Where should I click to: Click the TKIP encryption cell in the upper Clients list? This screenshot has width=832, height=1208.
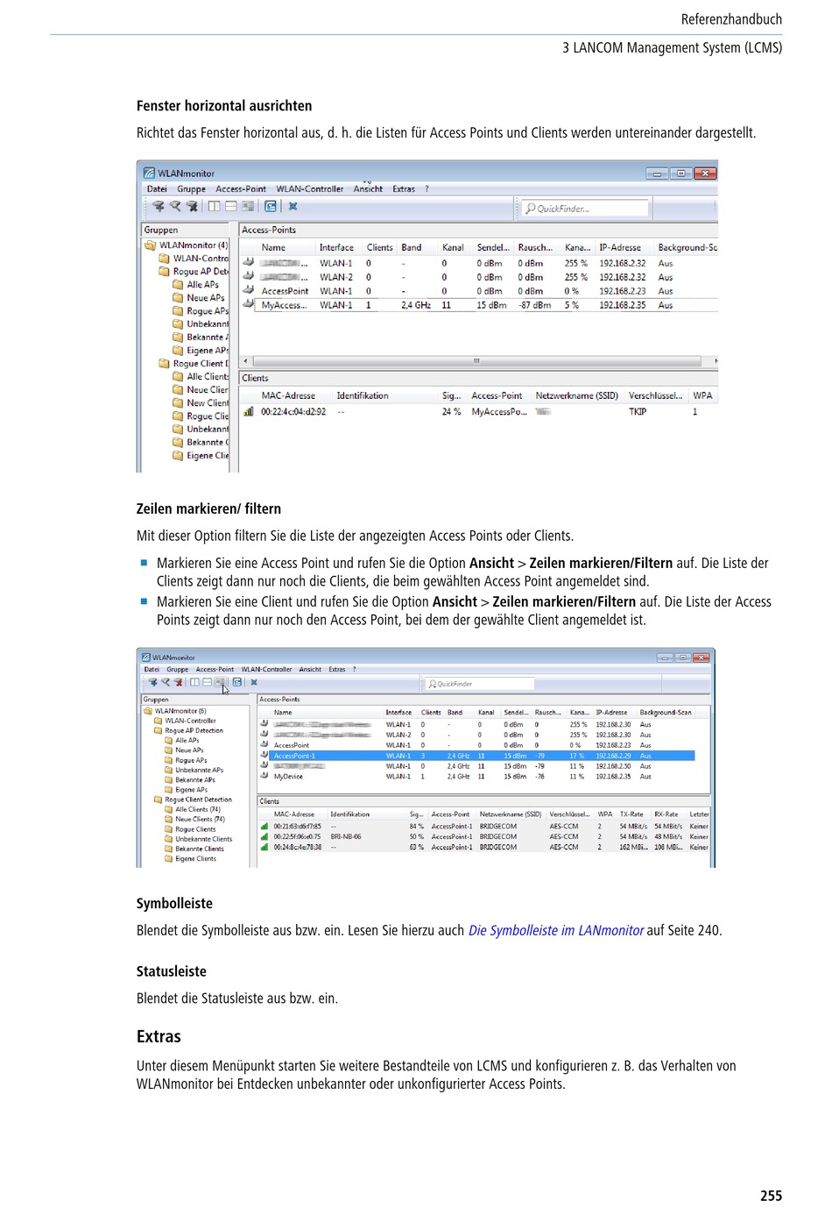638,411
